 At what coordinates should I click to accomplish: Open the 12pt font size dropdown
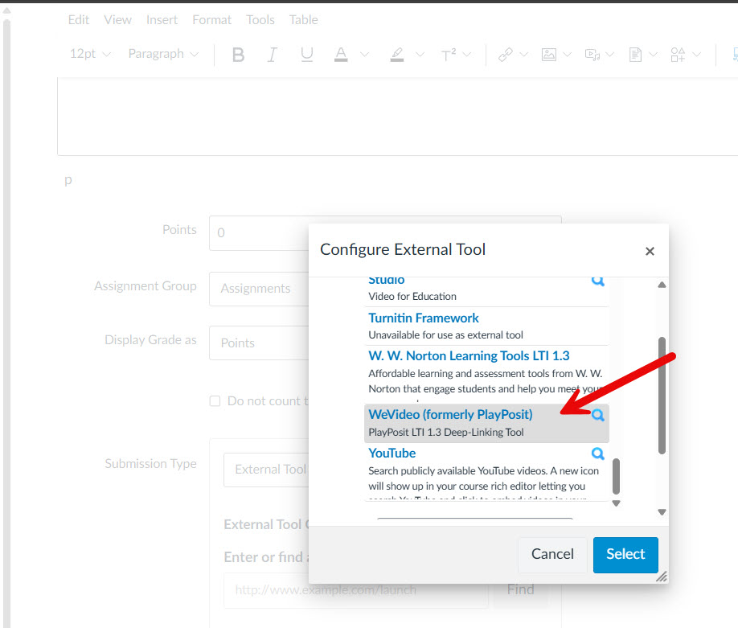click(x=90, y=54)
